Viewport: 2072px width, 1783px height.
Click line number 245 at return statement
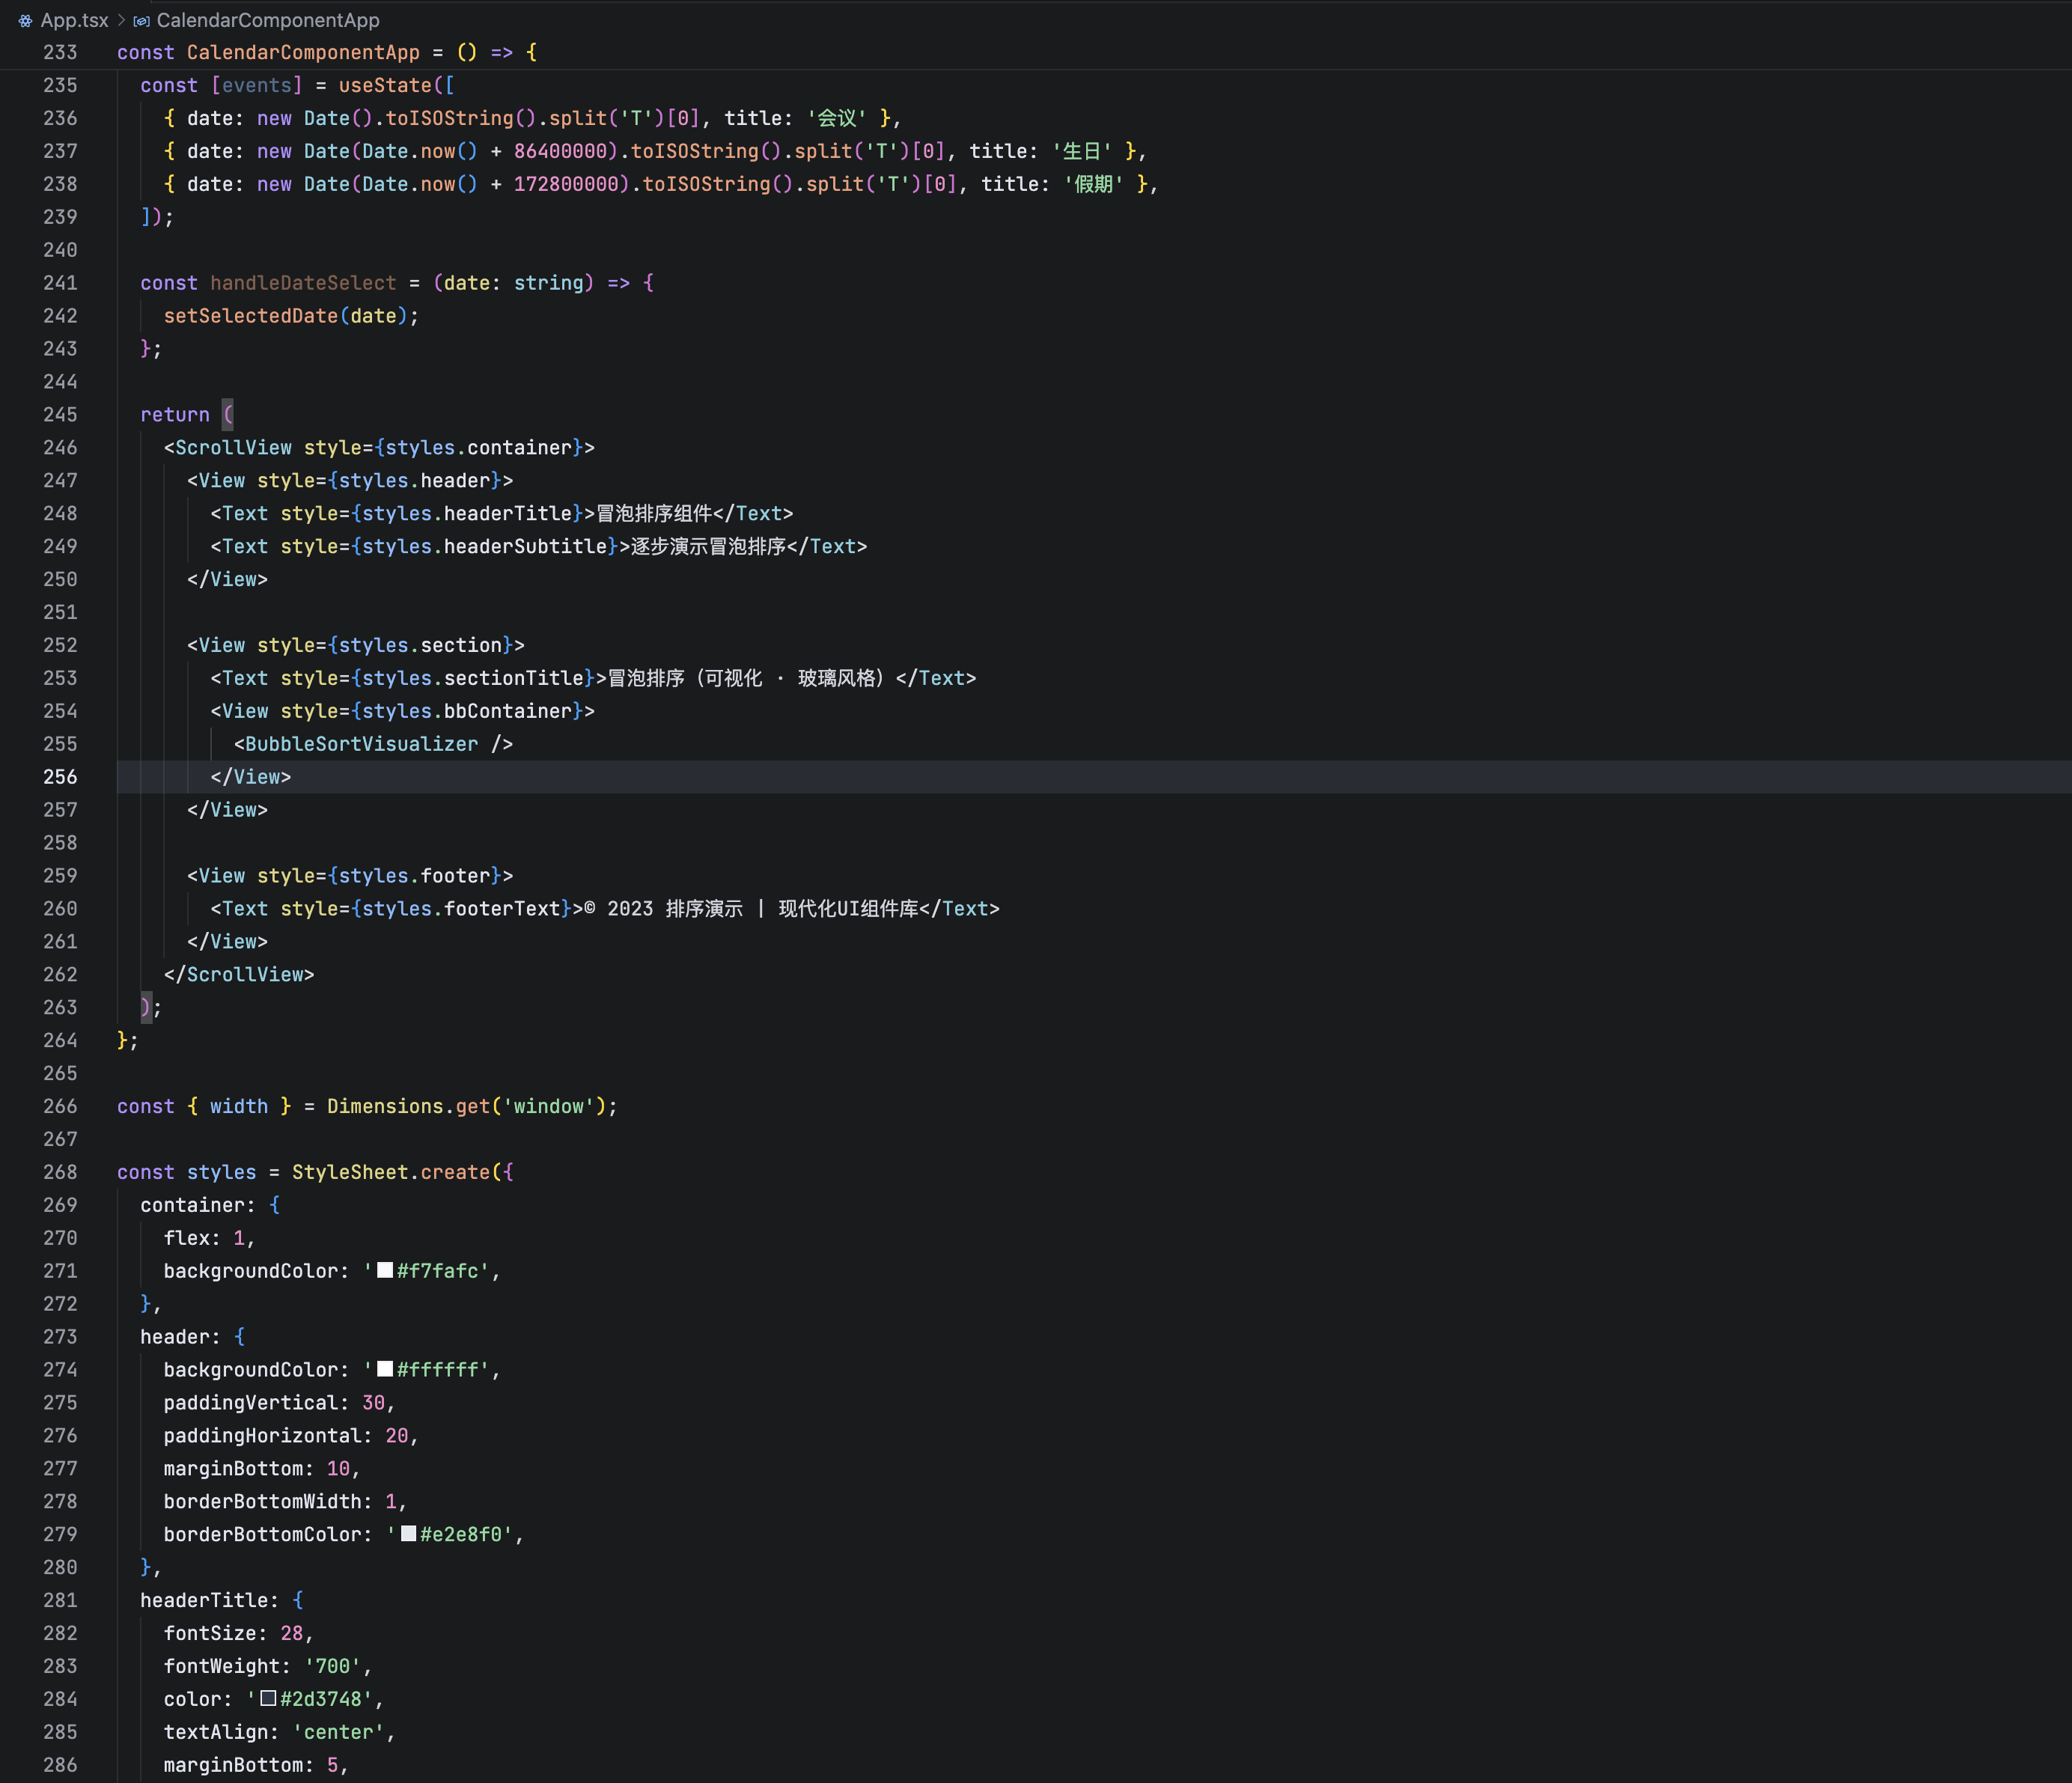tap(60, 414)
